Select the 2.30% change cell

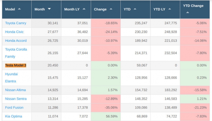click(106, 78)
